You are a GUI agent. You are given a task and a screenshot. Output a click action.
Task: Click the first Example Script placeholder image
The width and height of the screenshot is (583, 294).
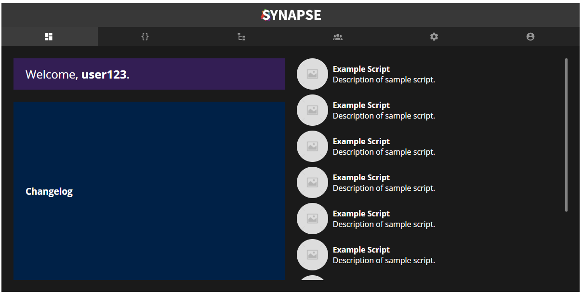[312, 74]
